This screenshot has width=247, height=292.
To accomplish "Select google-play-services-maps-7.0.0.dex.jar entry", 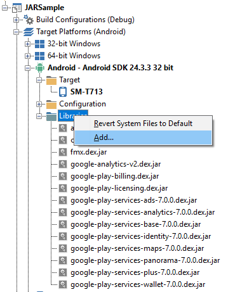I will 137,248.
